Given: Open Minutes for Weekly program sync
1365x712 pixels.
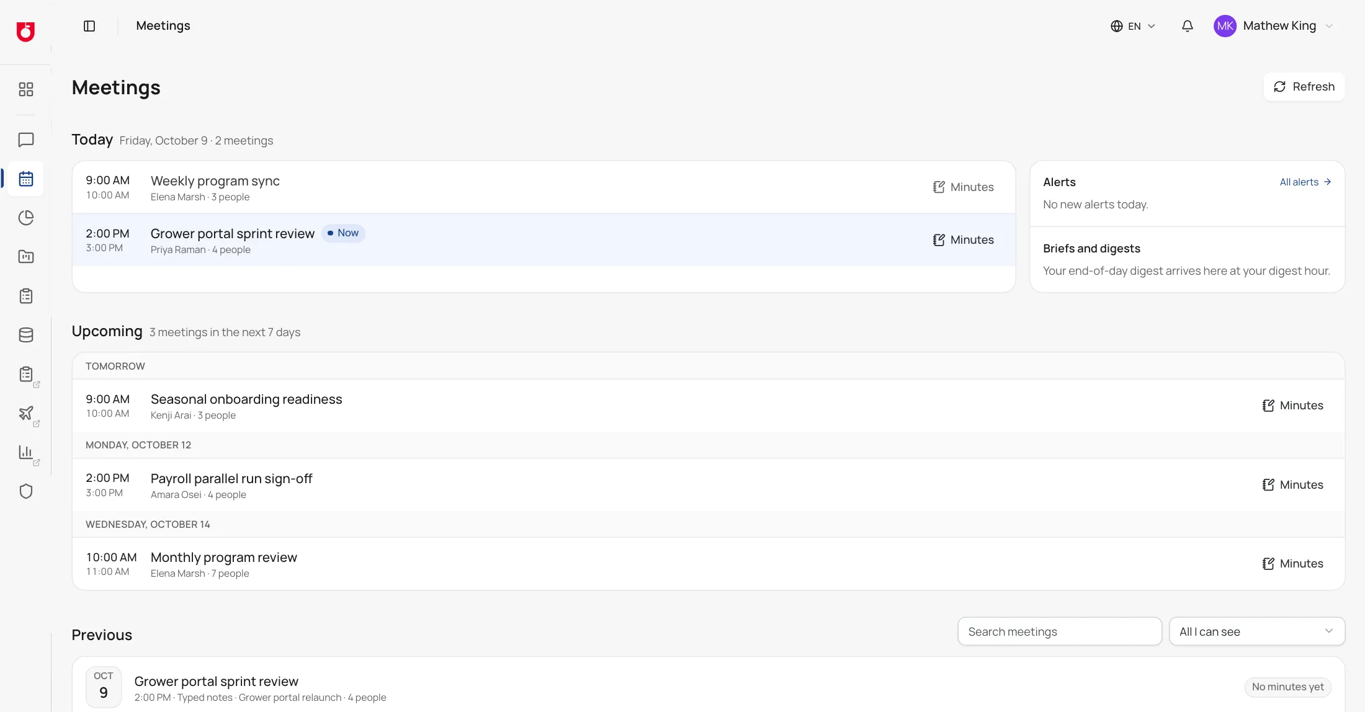Looking at the screenshot, I should [963, 187].
